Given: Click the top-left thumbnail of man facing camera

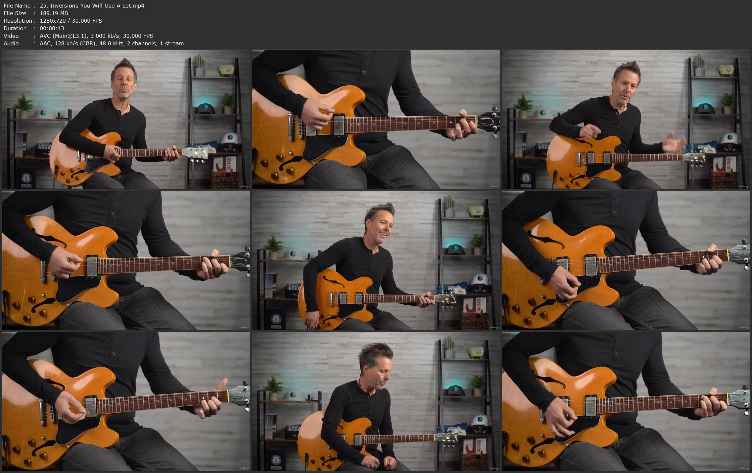Looking at the screenshot, I should point(126,119).
